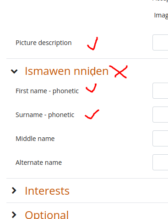Expand the Optional section heading

tap(47, 215)
